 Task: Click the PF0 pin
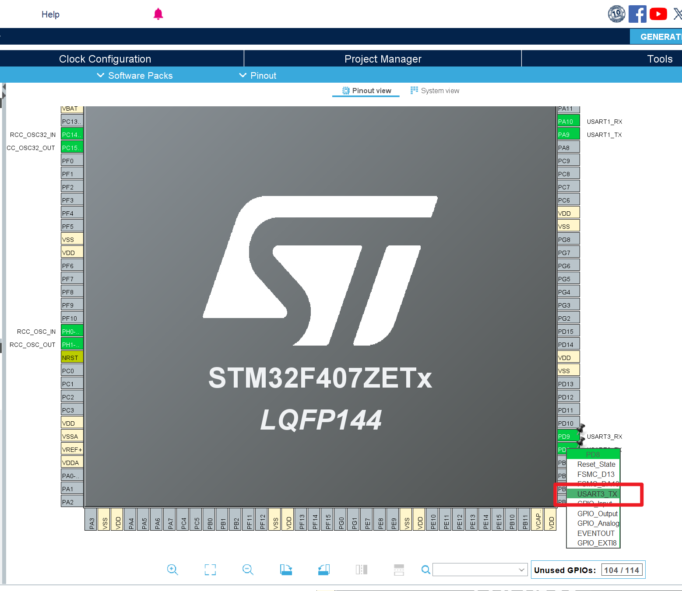click(x=72, y=161)
